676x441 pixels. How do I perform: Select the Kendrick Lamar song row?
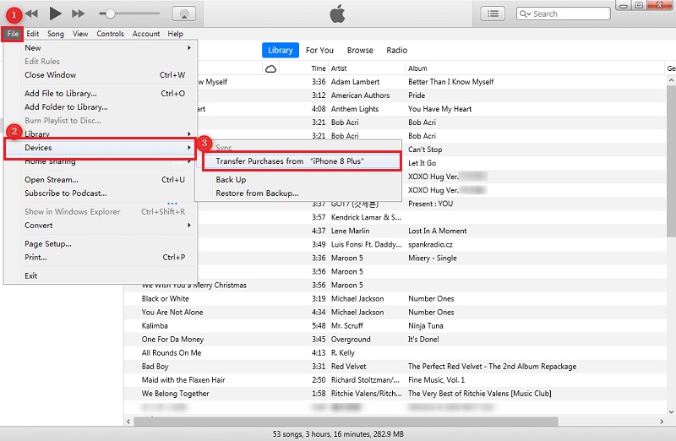(x=431, y=217)
